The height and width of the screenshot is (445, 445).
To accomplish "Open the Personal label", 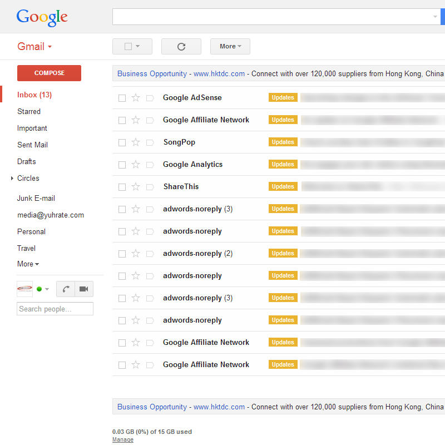I will 31,232.
